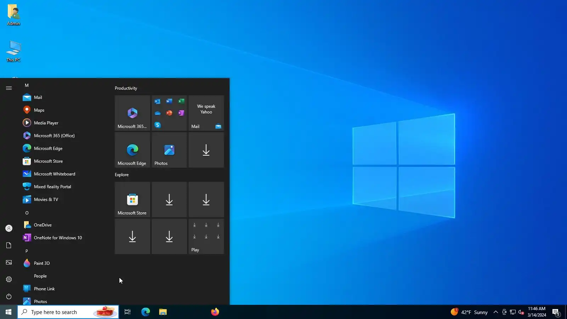Show hidden system tray icons

point(496,312)
